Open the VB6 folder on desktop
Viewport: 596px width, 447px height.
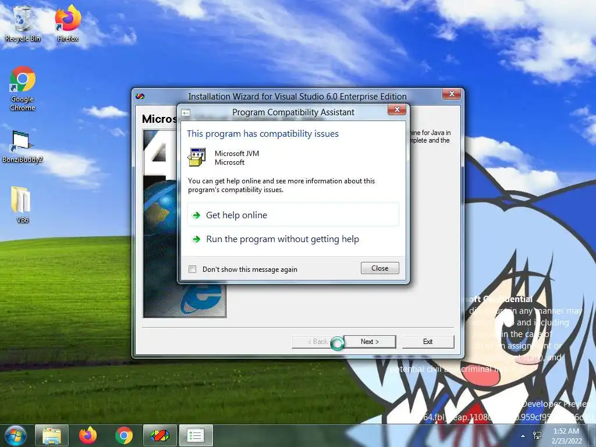[x=22, y=204]
